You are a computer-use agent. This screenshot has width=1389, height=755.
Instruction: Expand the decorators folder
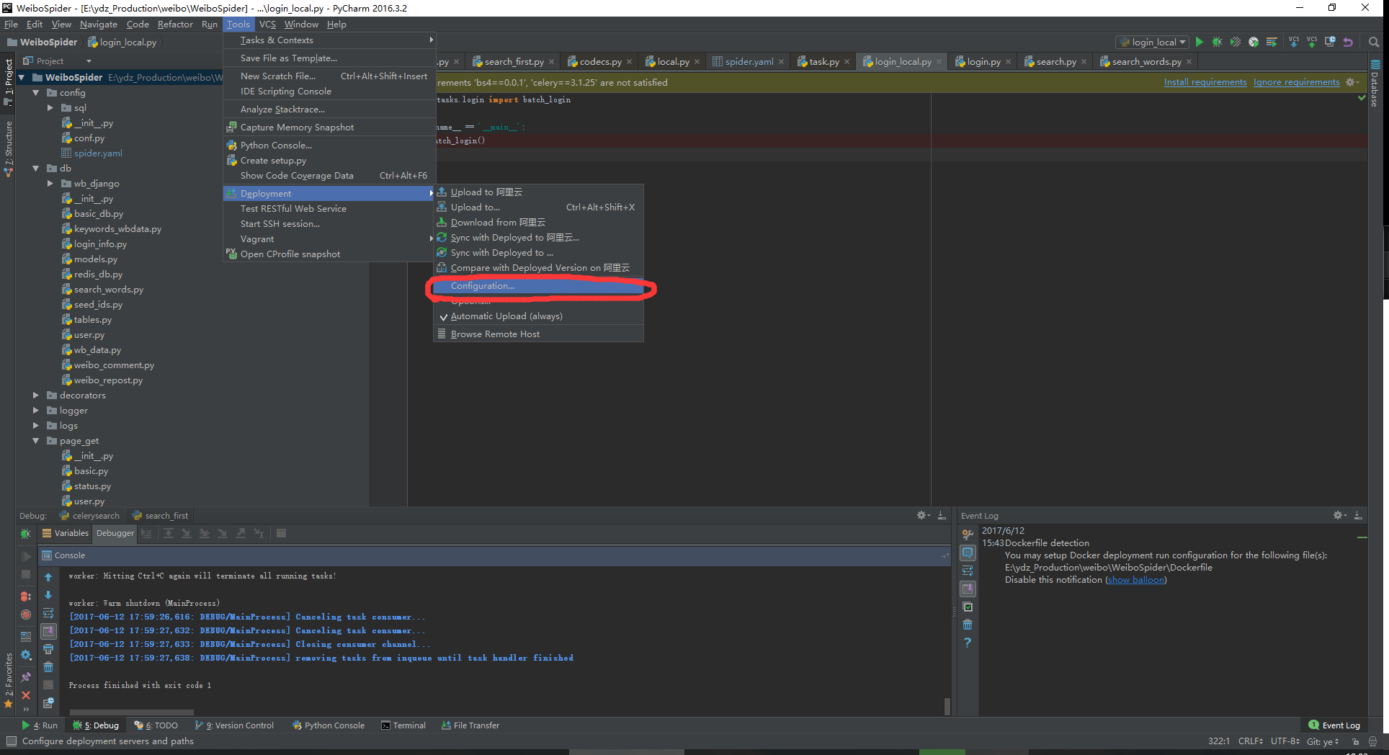[35, 396]
